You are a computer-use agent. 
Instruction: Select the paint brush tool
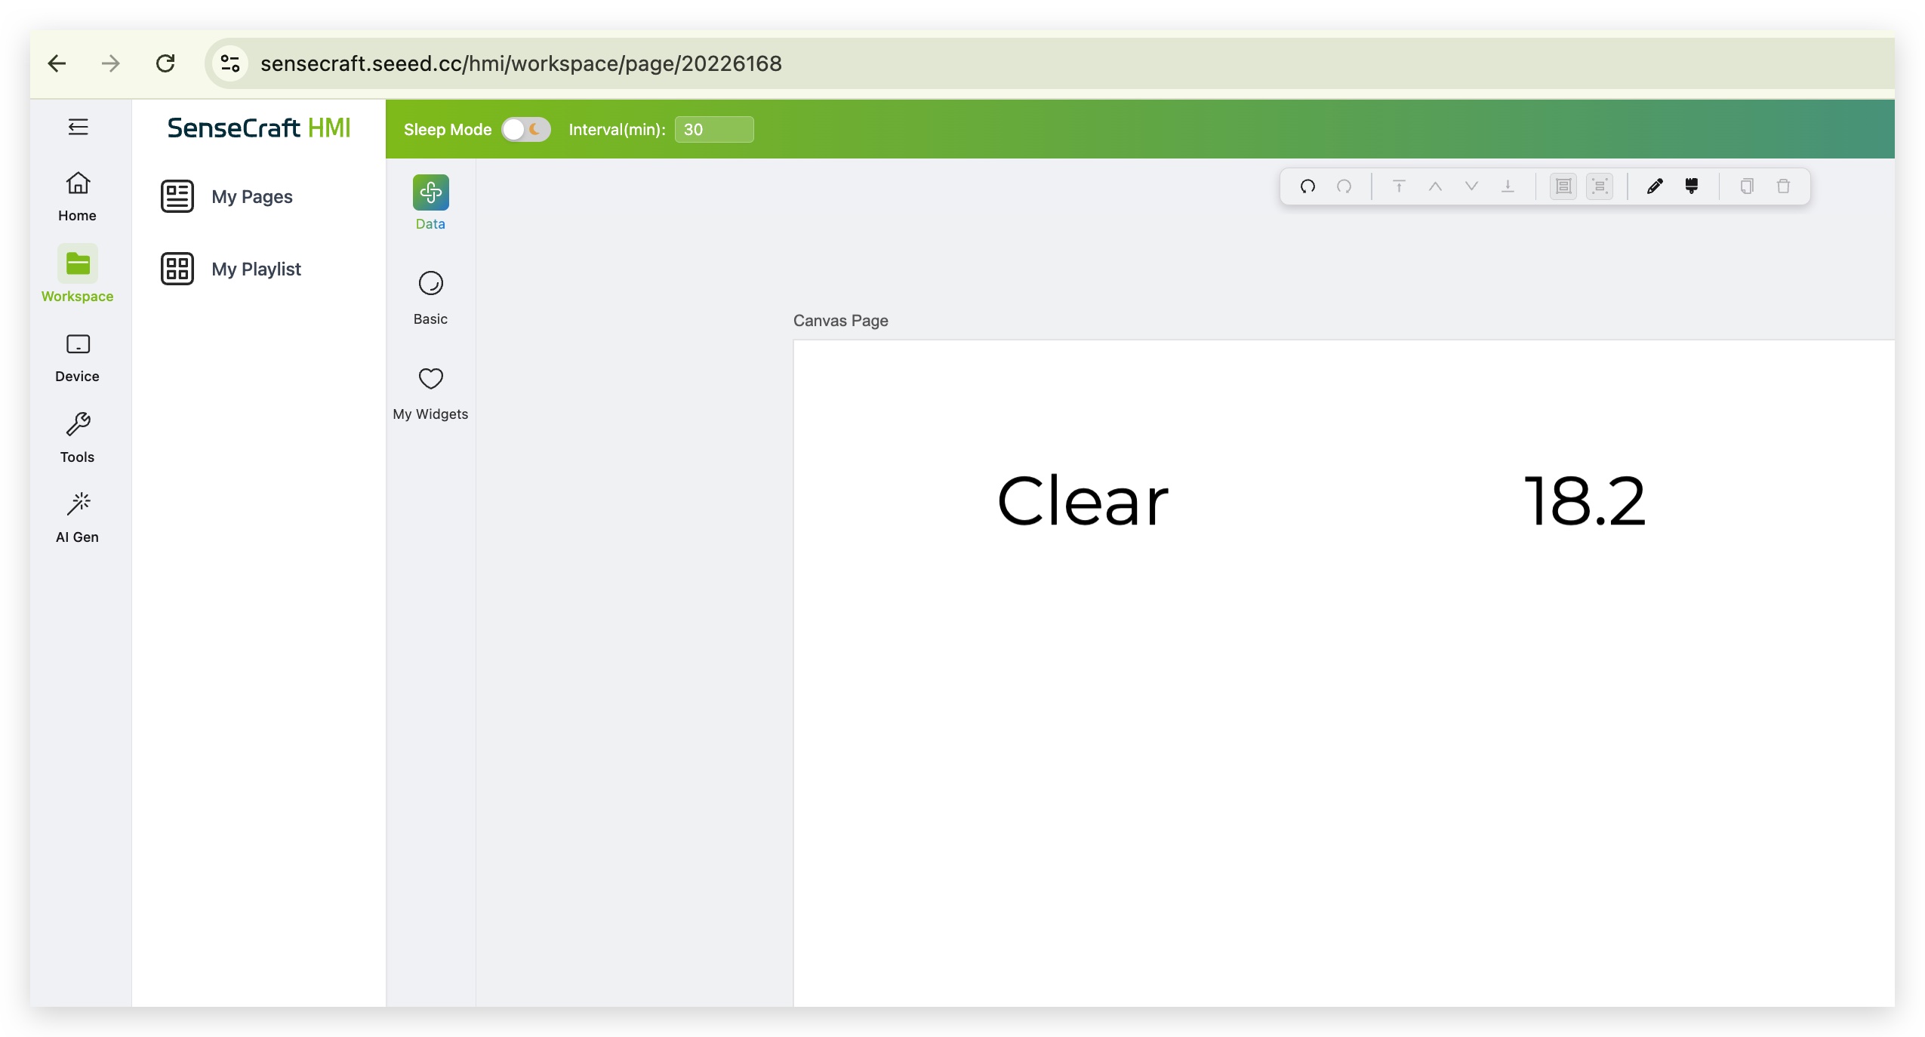[1692, 186]
